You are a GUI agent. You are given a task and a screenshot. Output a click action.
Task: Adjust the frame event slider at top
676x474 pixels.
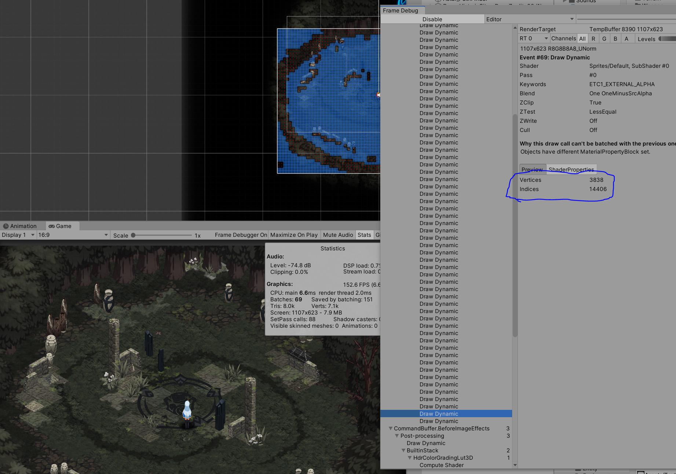pos(626,19)
